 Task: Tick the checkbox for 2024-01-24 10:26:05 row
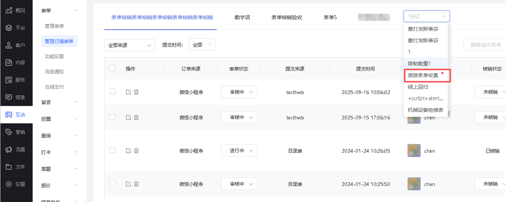tap(112, 150)
